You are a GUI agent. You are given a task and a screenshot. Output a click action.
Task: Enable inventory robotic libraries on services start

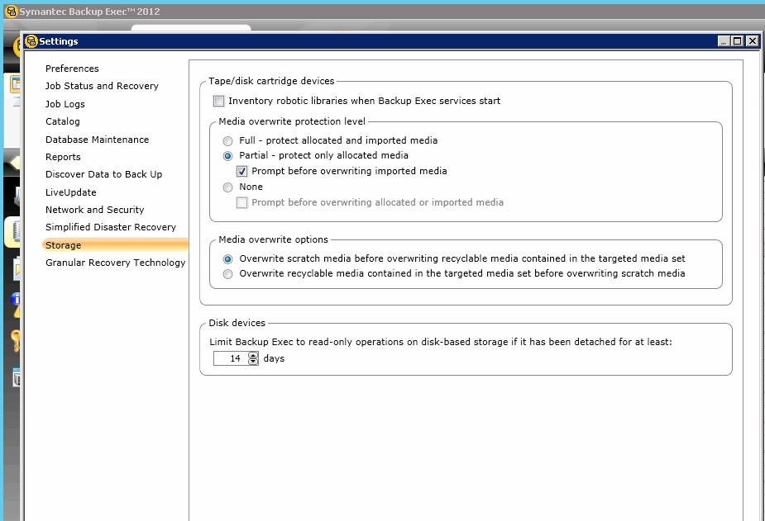coord(218,102)
